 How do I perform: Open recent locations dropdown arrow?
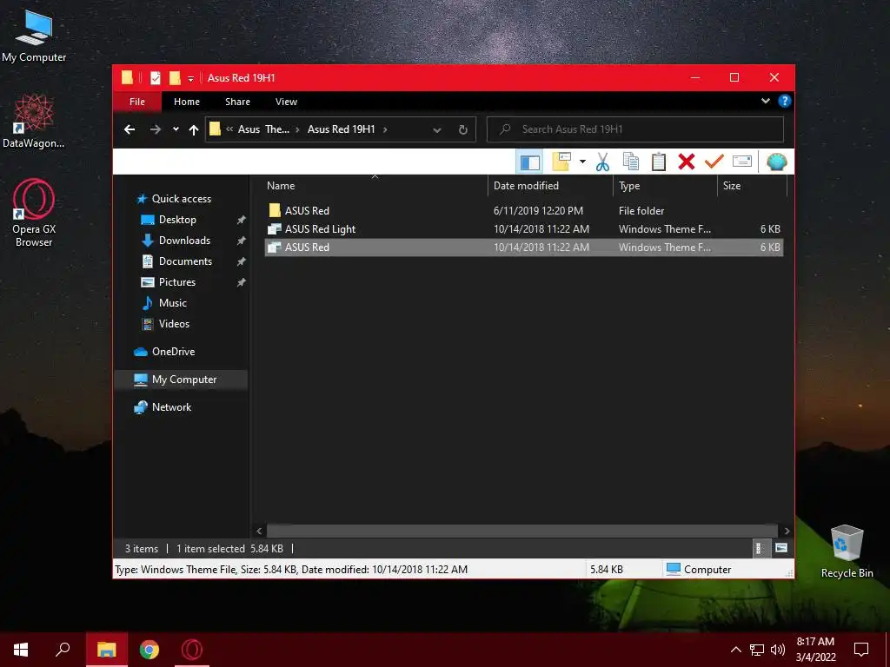pos(176,129)
